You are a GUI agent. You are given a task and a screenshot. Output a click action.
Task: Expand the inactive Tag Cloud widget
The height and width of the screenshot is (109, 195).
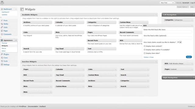point(83,75)
